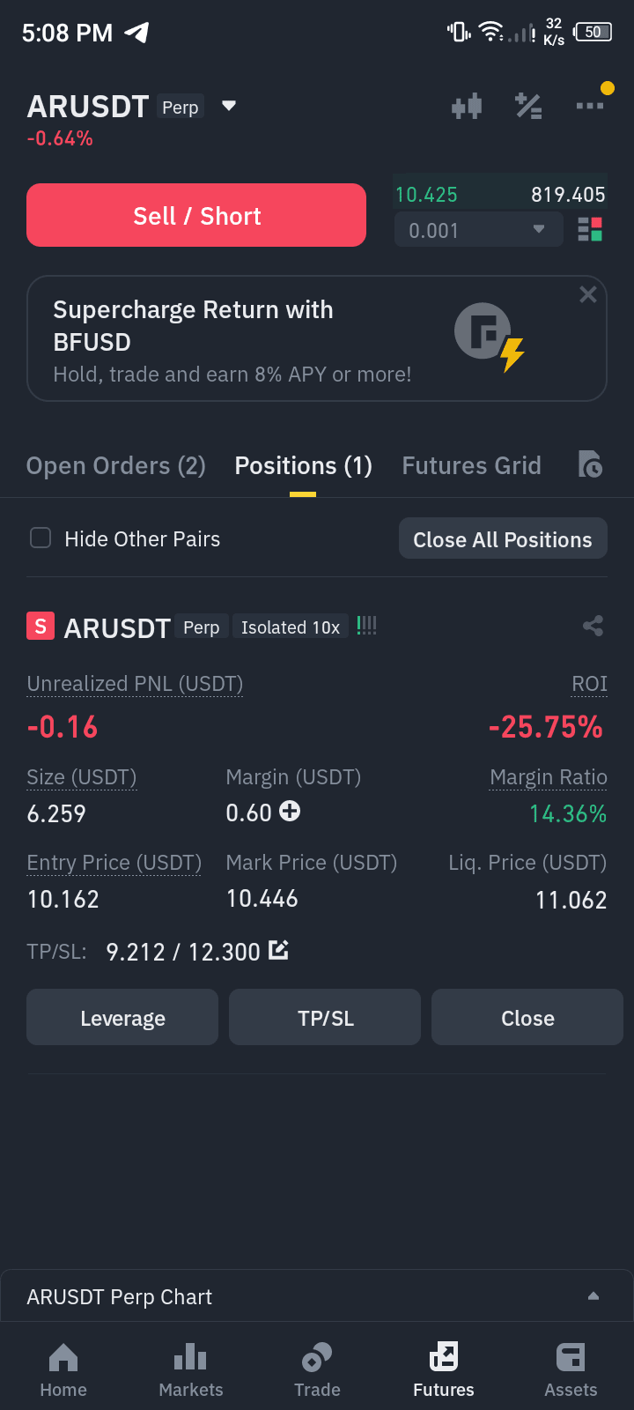Add margin with the plus icon
This screenshot has width=634, height=1410.
[x=289, y=811]
